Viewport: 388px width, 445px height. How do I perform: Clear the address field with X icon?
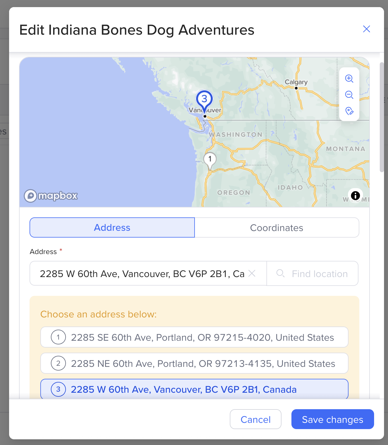point(252,273)
